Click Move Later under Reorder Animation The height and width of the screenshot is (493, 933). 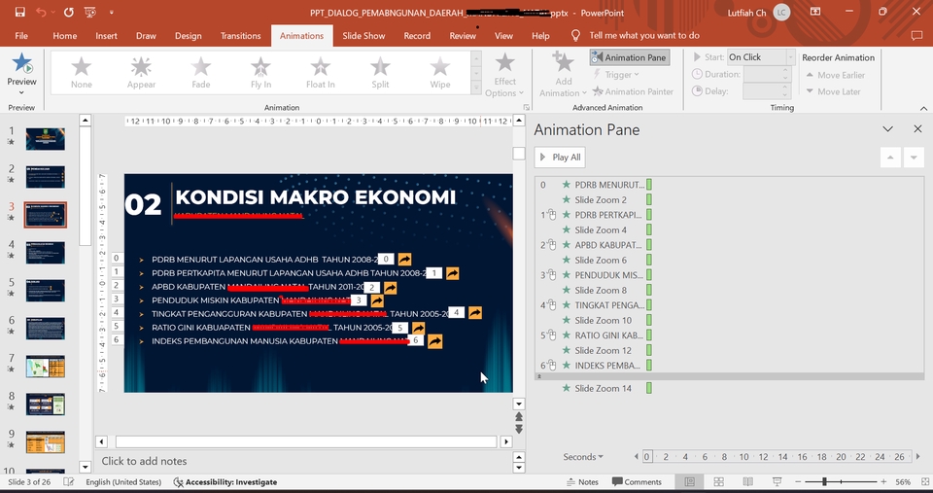coord(833,91)
